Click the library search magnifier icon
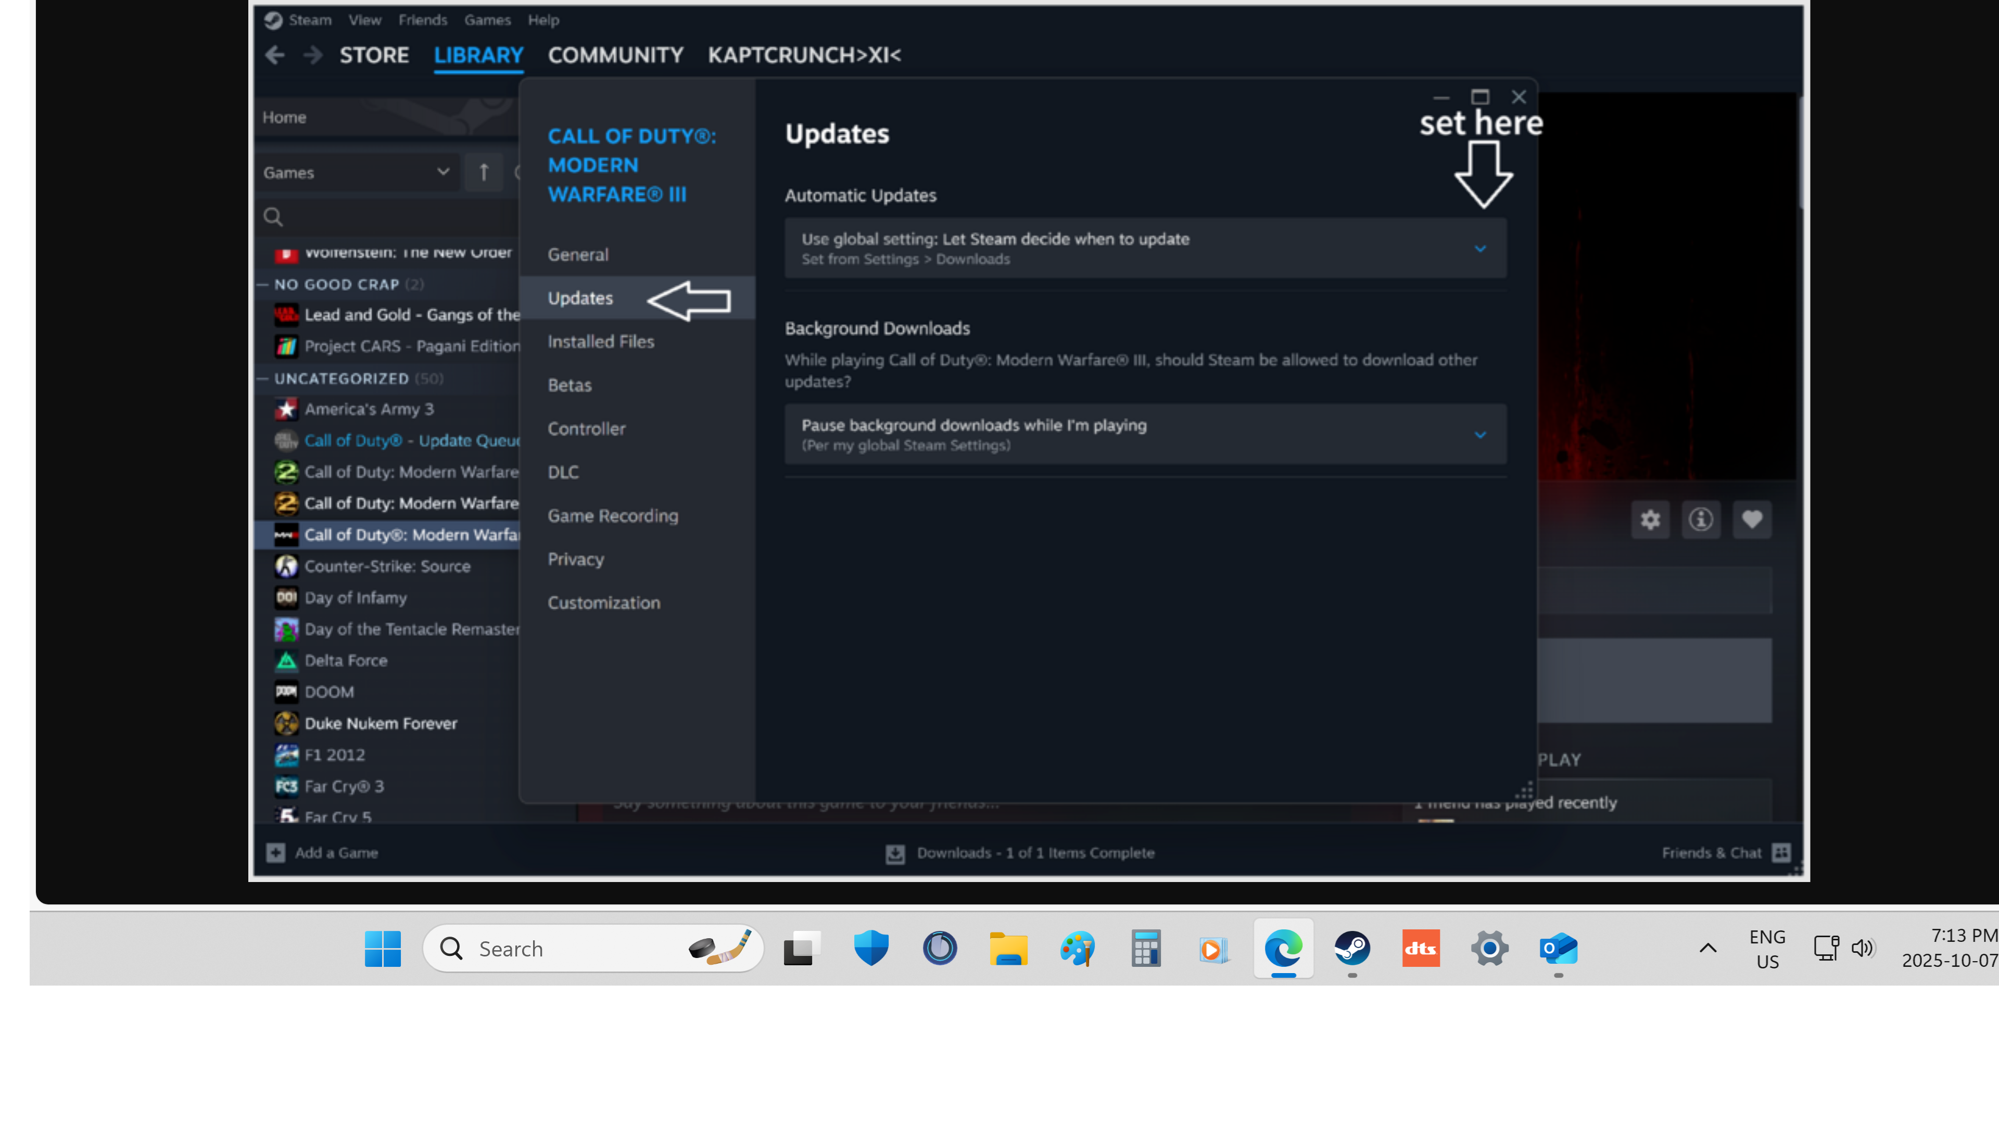 (273, 216)
